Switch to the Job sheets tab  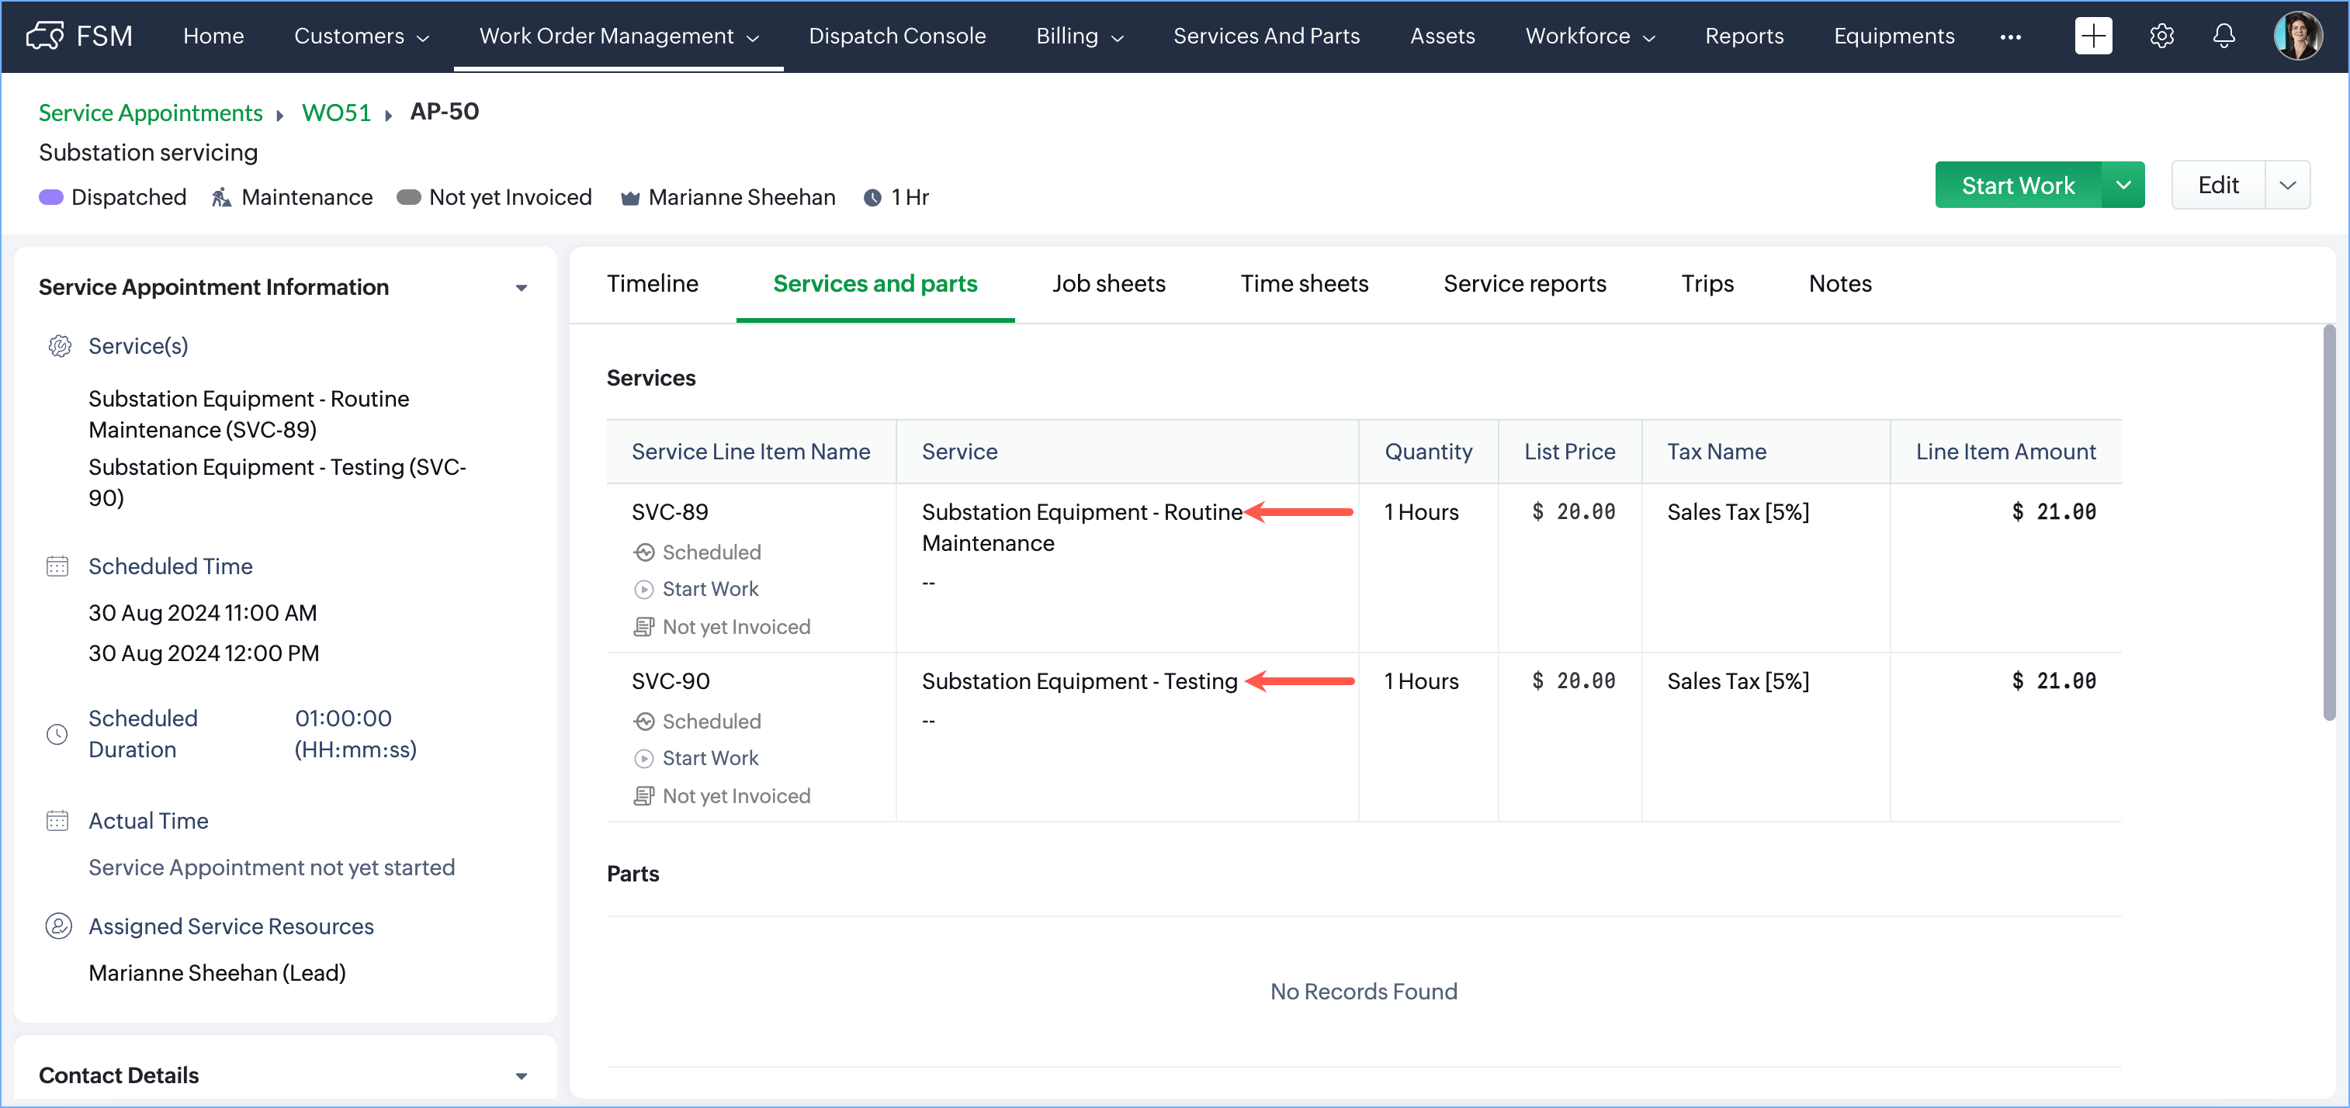pyautogui.click(x=1108, y=284)
